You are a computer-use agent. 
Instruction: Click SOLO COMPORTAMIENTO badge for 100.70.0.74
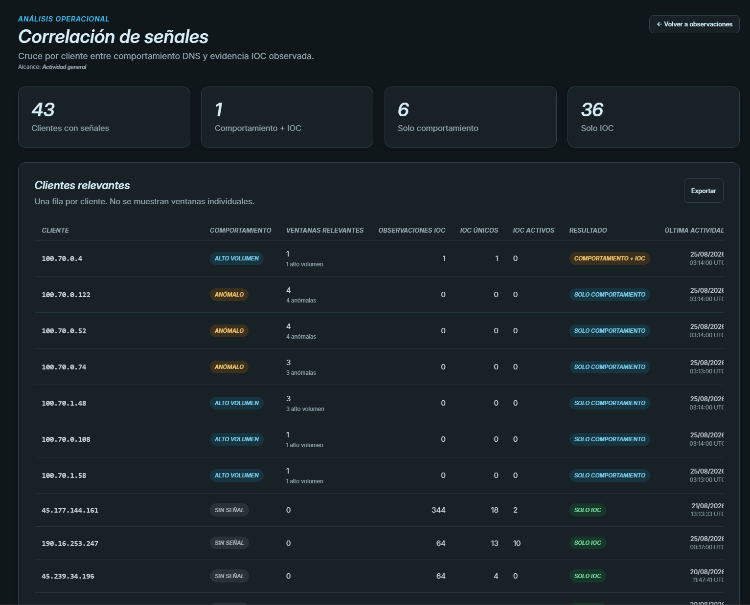[610, 367]
